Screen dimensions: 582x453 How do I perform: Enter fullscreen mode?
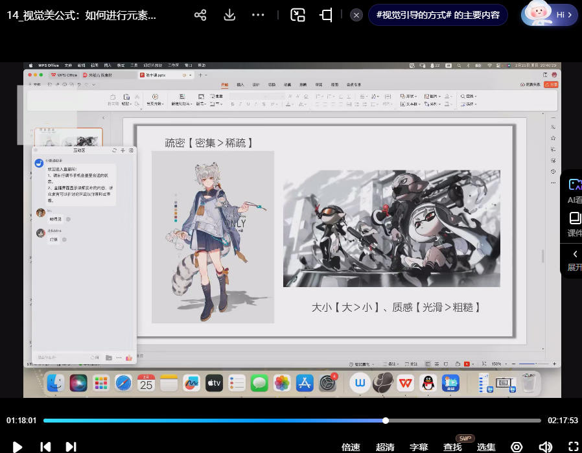tap(573, 447)
